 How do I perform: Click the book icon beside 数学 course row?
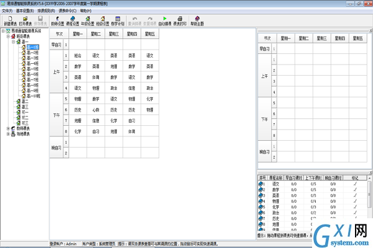pos(260,190)
